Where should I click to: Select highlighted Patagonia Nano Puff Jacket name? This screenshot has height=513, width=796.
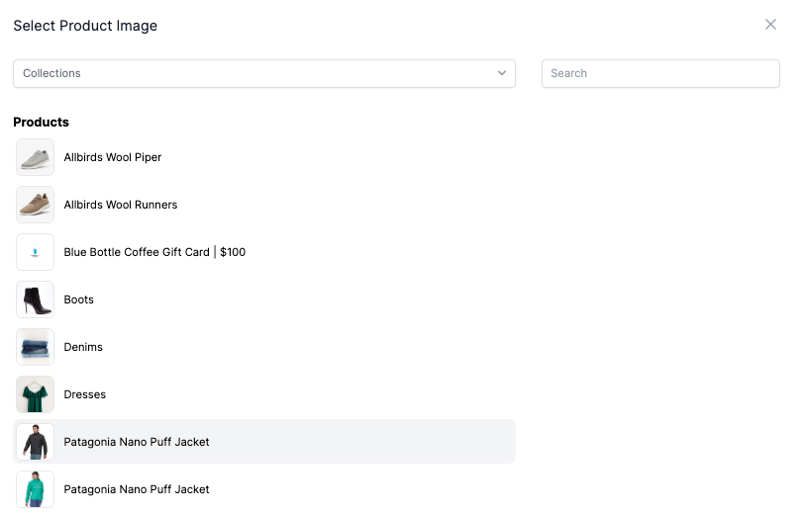137,442
